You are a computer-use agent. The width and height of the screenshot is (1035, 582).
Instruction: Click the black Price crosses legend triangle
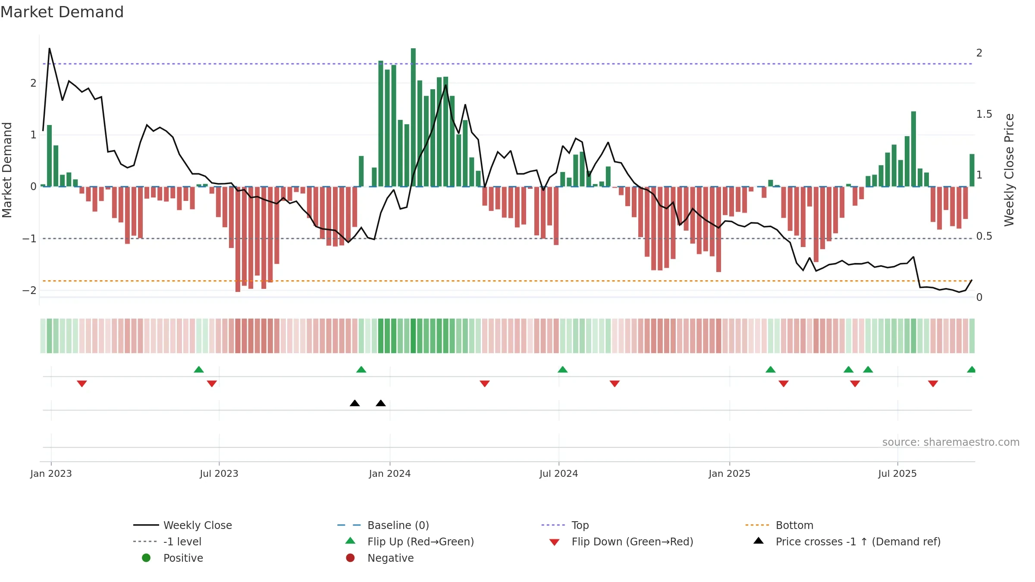point(759,541)
